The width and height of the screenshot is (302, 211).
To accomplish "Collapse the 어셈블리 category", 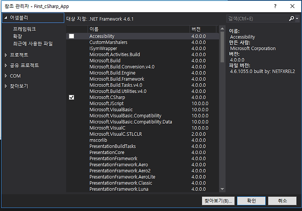I will click(x=6, y=18).
